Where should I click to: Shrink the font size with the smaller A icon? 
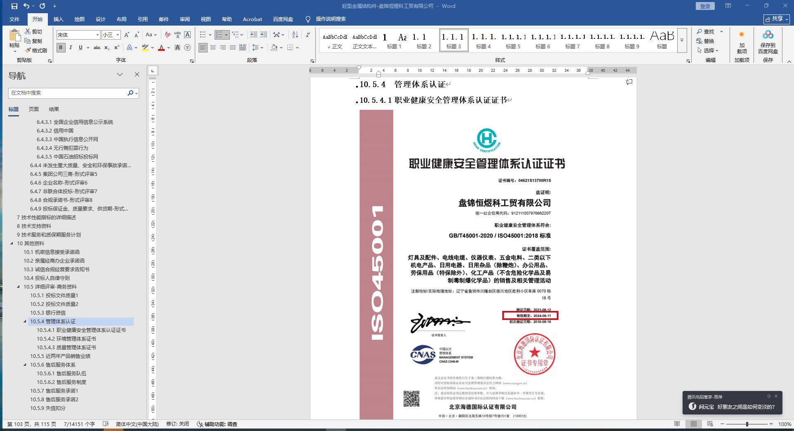click(137, 35)
